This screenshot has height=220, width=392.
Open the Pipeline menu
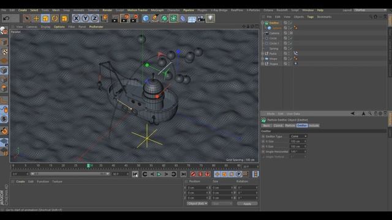click(x=189, y=10)
